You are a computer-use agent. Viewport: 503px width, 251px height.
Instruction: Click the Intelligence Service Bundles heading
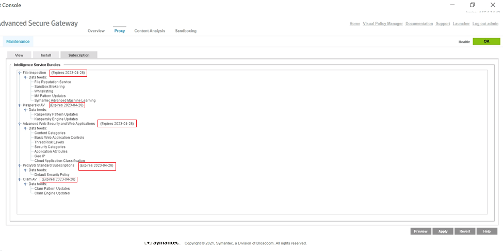[37, 65]
